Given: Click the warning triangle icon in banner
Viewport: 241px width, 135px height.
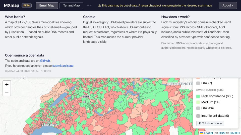Looking at the screenshot, I should pyautogui.click(x=100, y=5).
